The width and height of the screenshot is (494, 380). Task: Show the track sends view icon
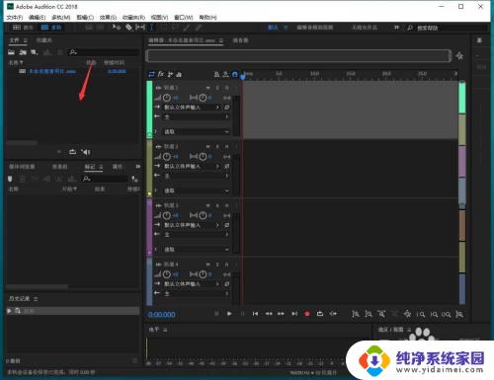coord(170,74)
